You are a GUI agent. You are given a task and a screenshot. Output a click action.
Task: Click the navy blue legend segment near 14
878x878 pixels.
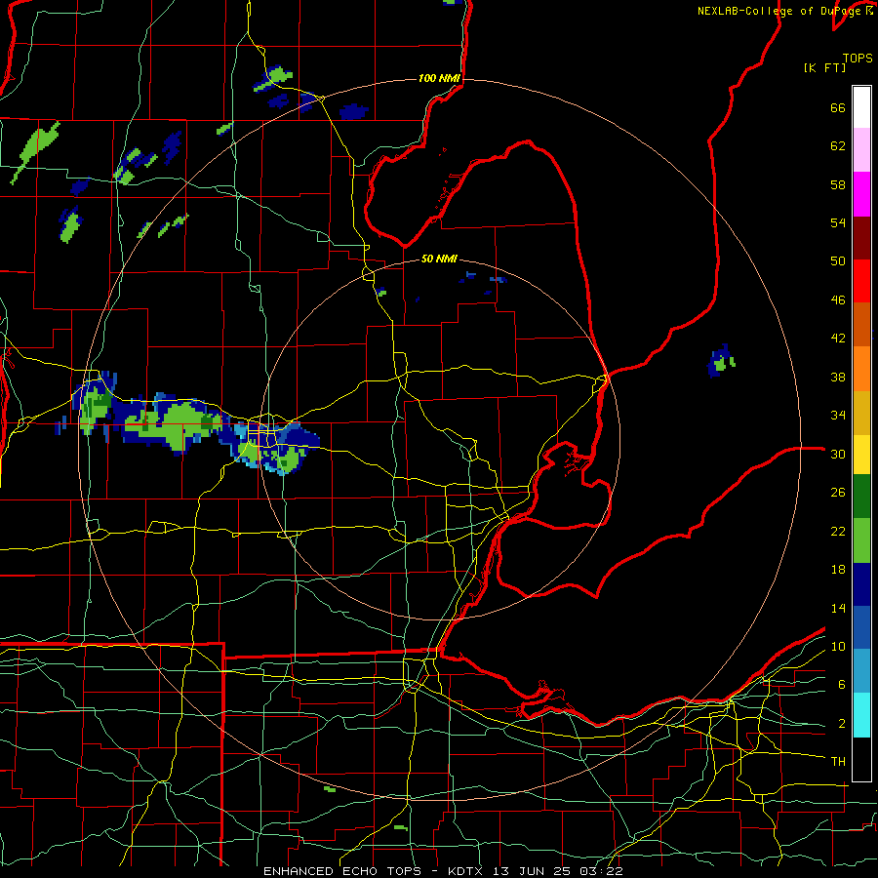pos(861,584)
